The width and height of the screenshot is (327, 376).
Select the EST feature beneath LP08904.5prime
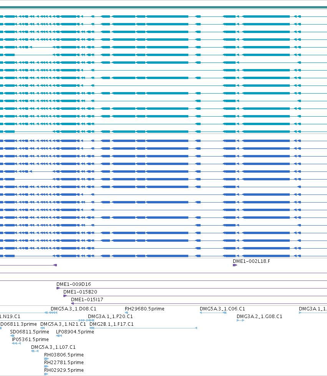click(59, 336)
